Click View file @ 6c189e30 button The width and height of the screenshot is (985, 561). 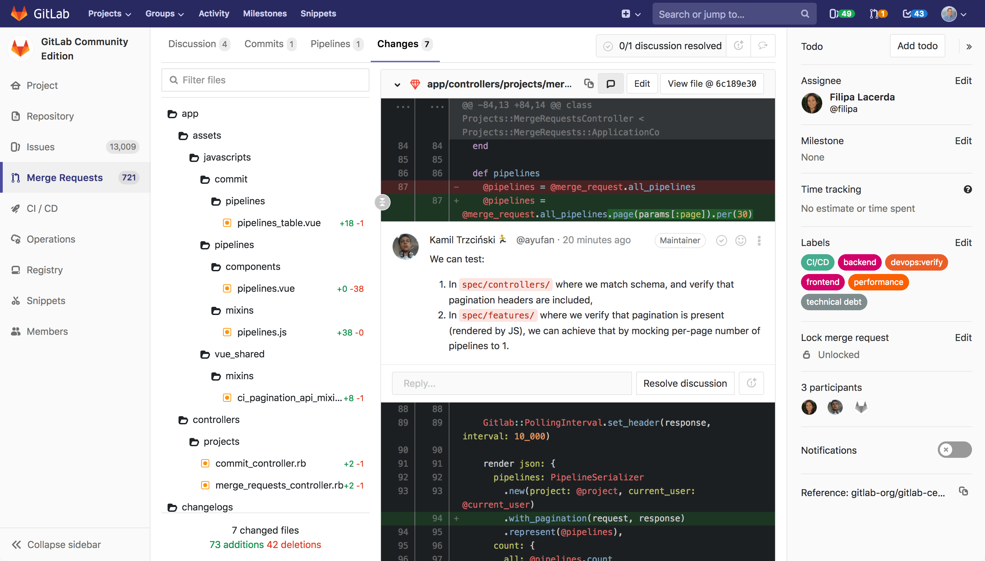click(712, 84)
